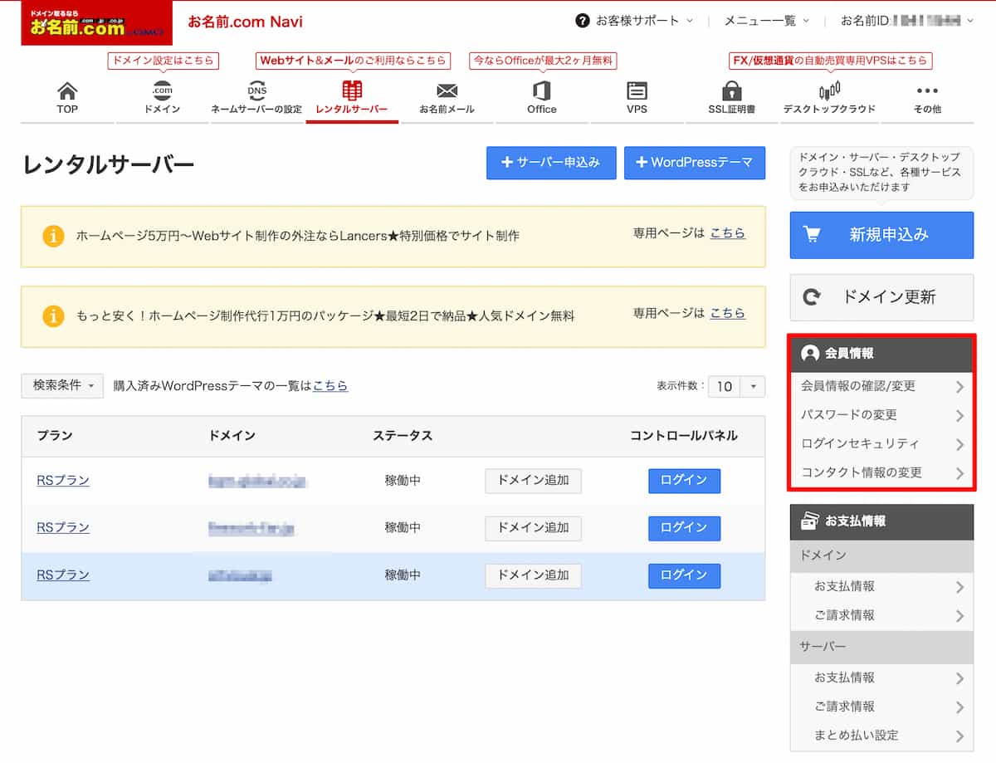
Task: Switch to the レンタルサーバー tab
Action: point(352,97)
